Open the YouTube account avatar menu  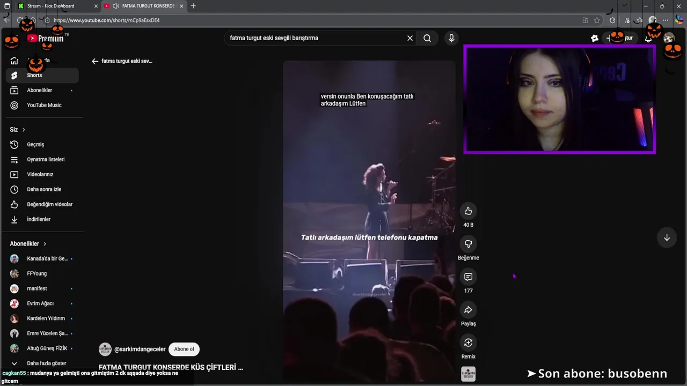point(669,38)
